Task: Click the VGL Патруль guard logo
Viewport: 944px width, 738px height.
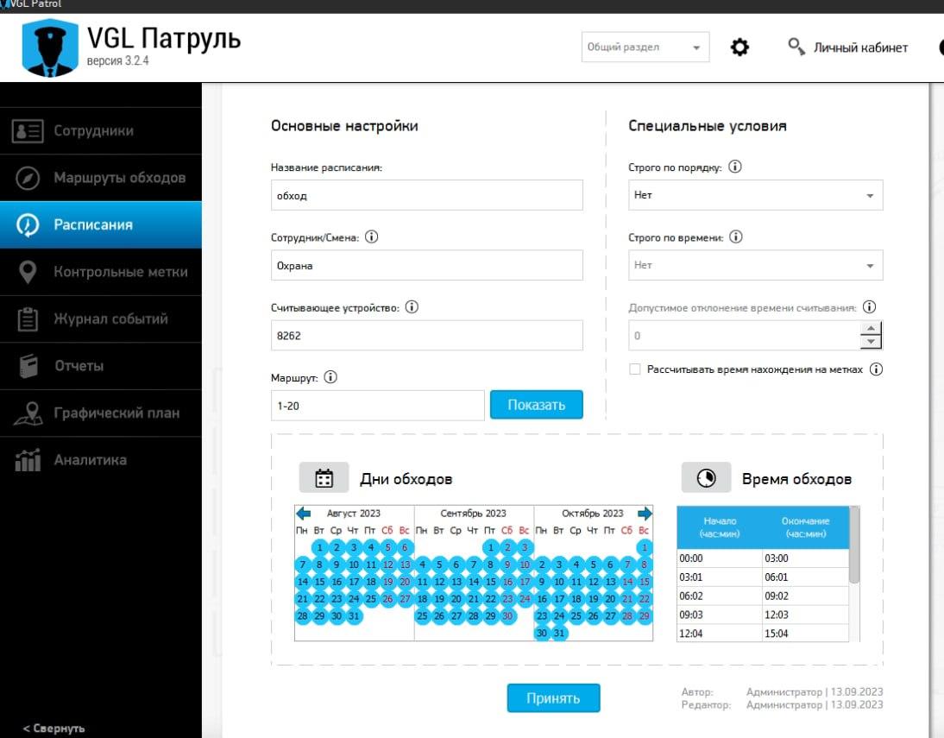Action: 50,47
